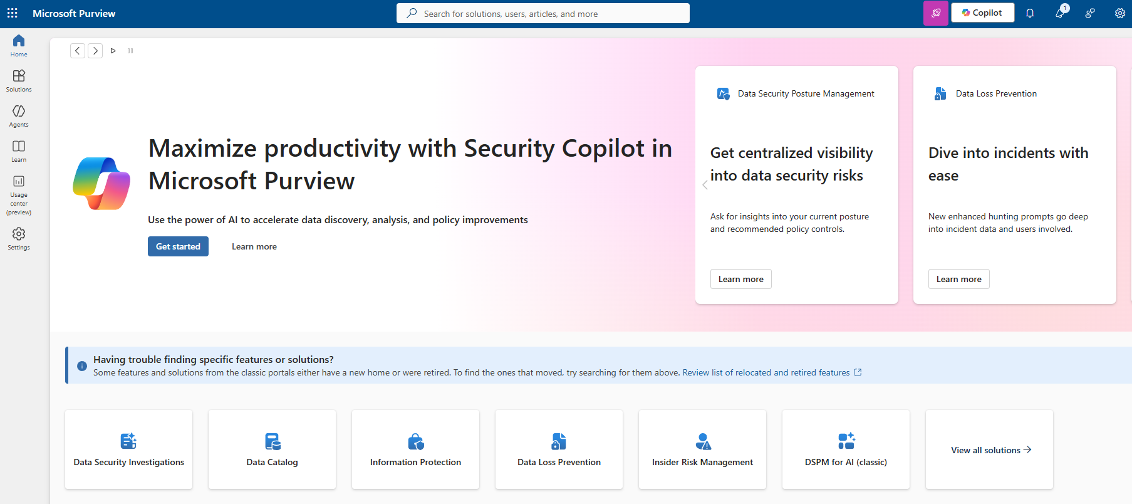Click the Purview search box
The image size is (1132, 504).
click(543, 13)
